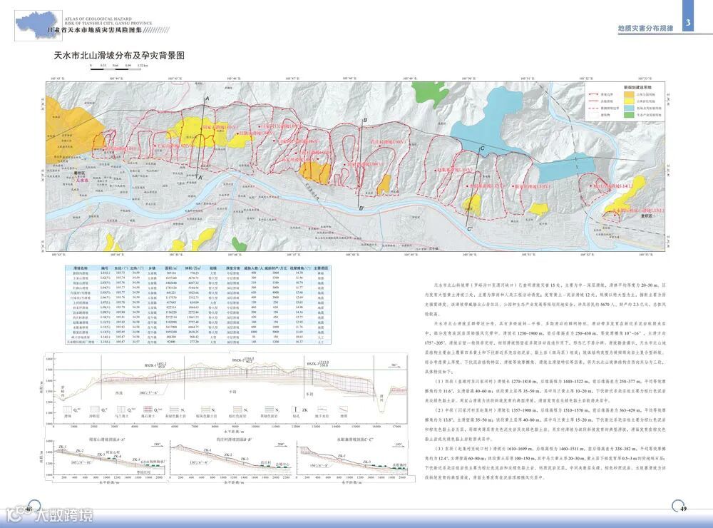Click the yellow swatch in the map legend
Screen dimensions: 713x528
tap(629, 101)
